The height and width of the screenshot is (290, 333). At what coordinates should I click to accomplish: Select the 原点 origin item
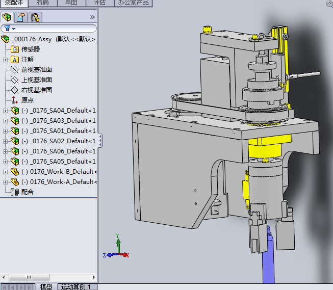tap(28, 100)
